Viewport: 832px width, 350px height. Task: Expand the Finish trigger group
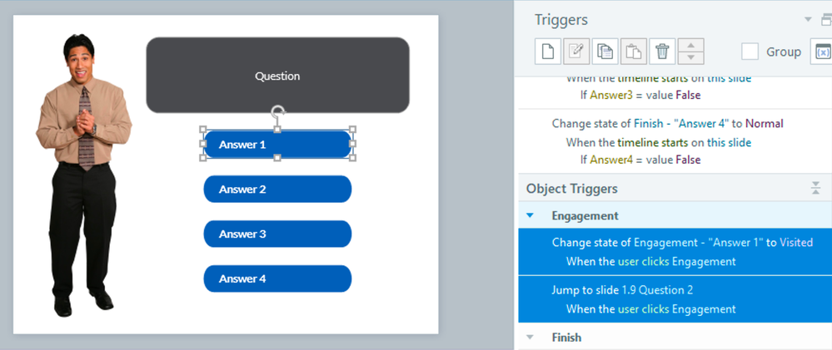(530, 338)
